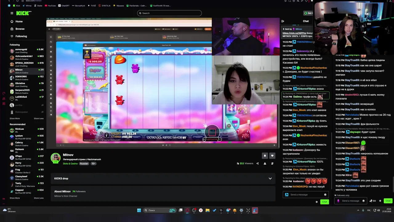Click the Slots & Casino category link
The height and width of the screenshot is (222, 394).
pos(70,164)
